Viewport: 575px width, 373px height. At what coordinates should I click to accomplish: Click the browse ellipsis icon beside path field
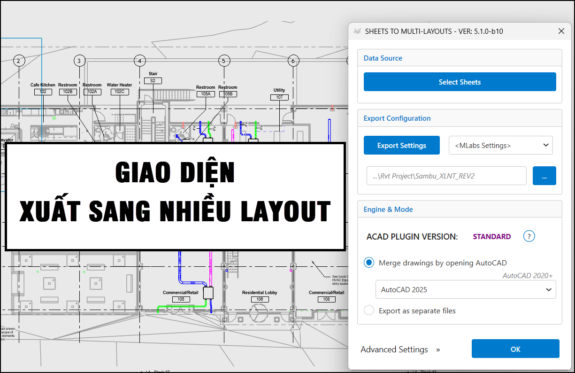(544, 175)
